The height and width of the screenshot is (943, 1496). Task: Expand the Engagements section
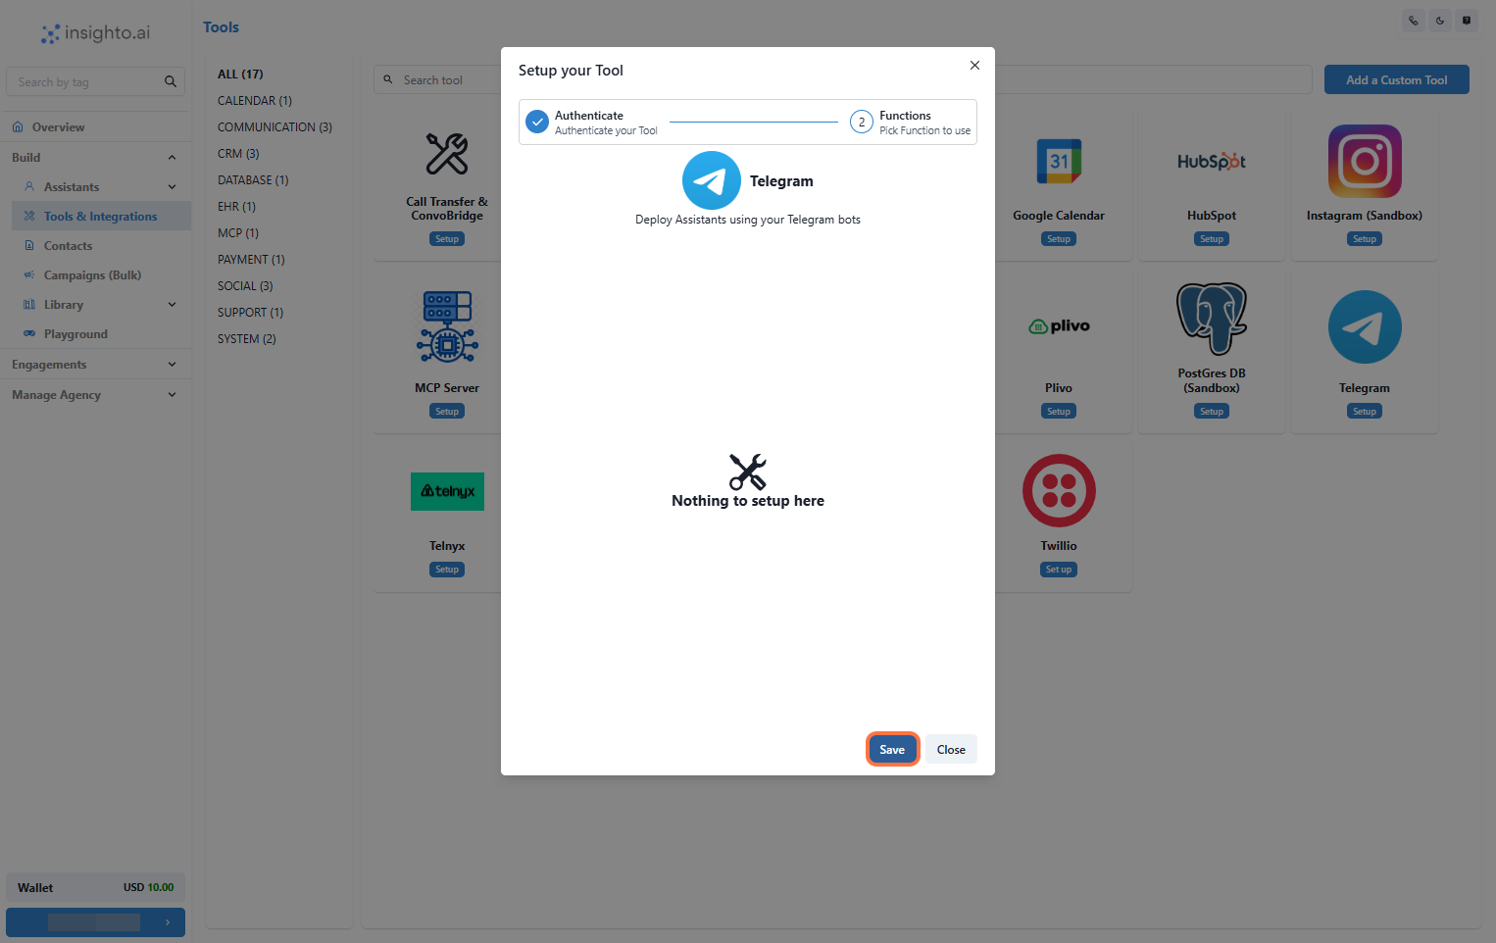point(96,364)
